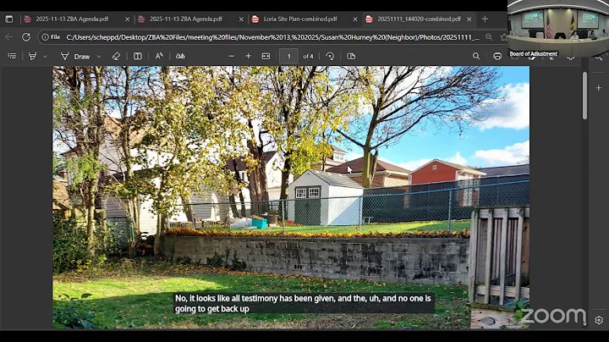
Task: Click the page number field showing 1
Action: pyautogui.click(x=289, y=57)
